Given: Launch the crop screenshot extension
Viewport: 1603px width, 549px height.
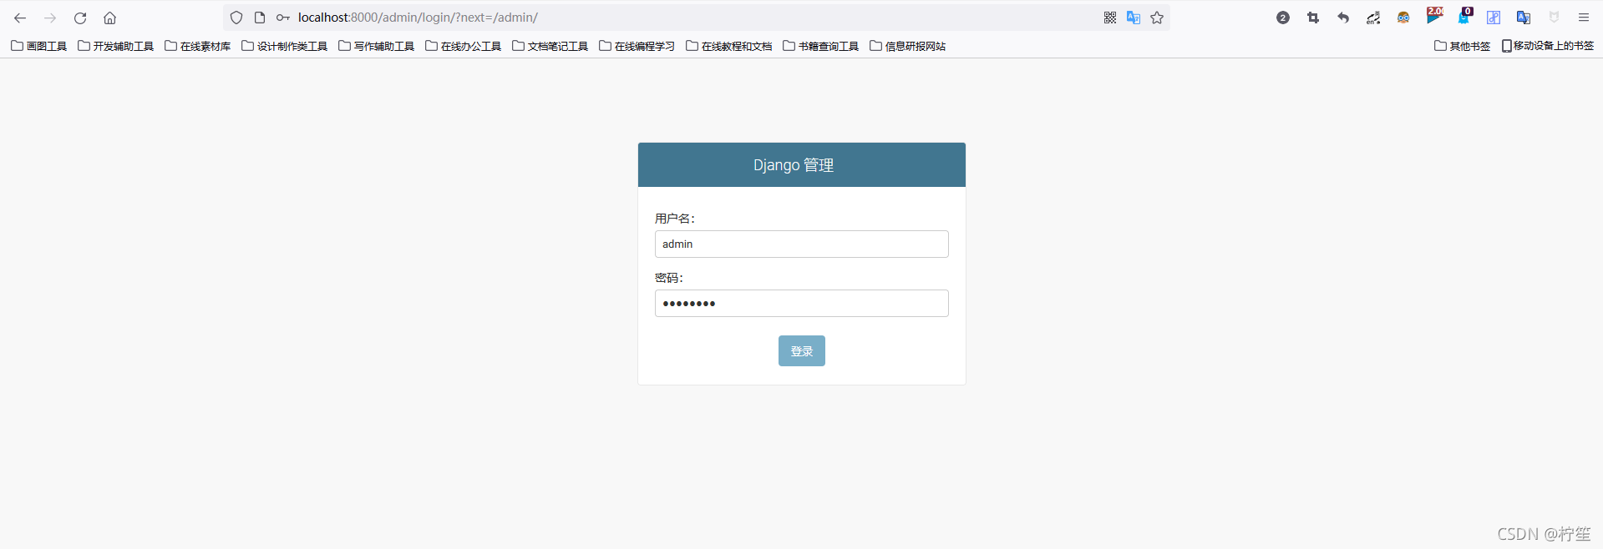Looking at the screenshot, I should click(x=1313, y=18).
